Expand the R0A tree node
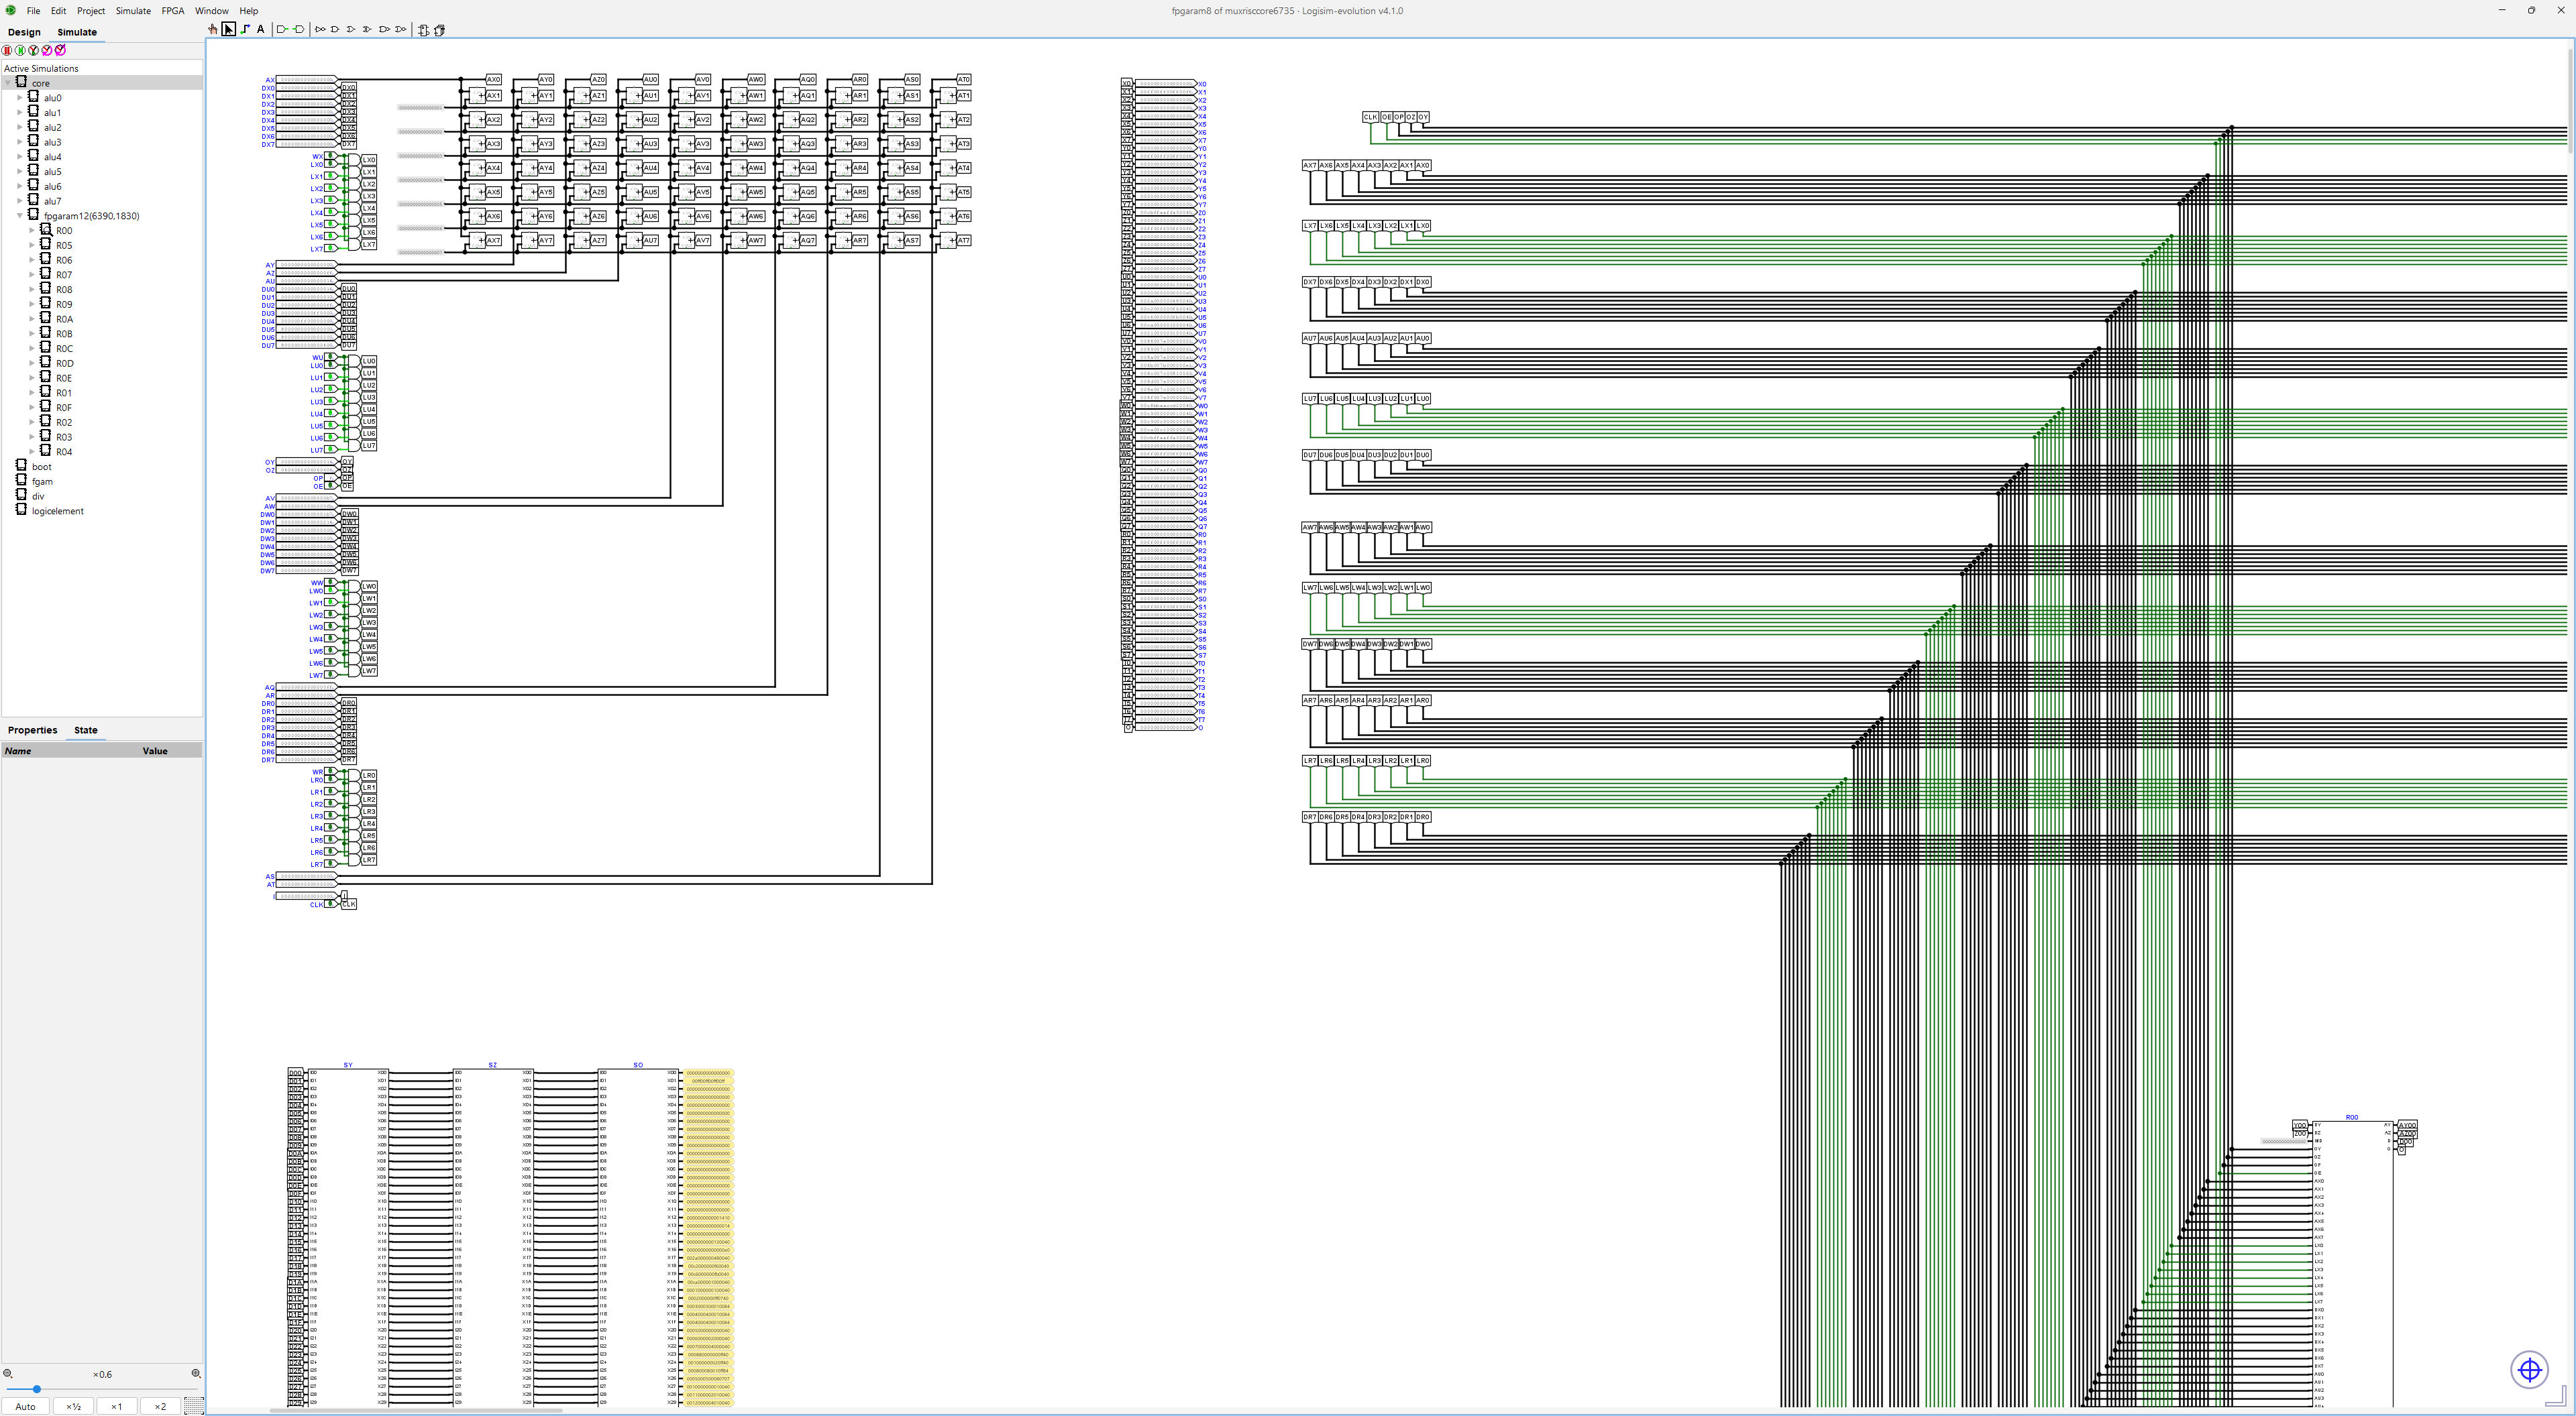Screen dimensions: 2576x1416 [x=32, y=318]
